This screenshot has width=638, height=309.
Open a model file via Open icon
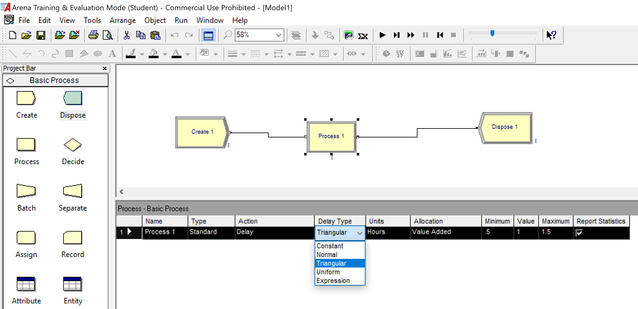(27, 35)
